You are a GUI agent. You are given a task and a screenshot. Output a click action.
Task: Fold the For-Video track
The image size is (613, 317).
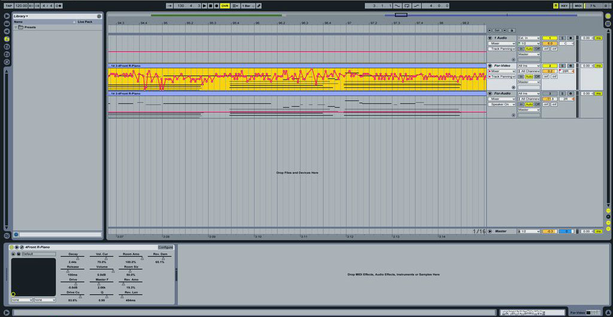490,66
